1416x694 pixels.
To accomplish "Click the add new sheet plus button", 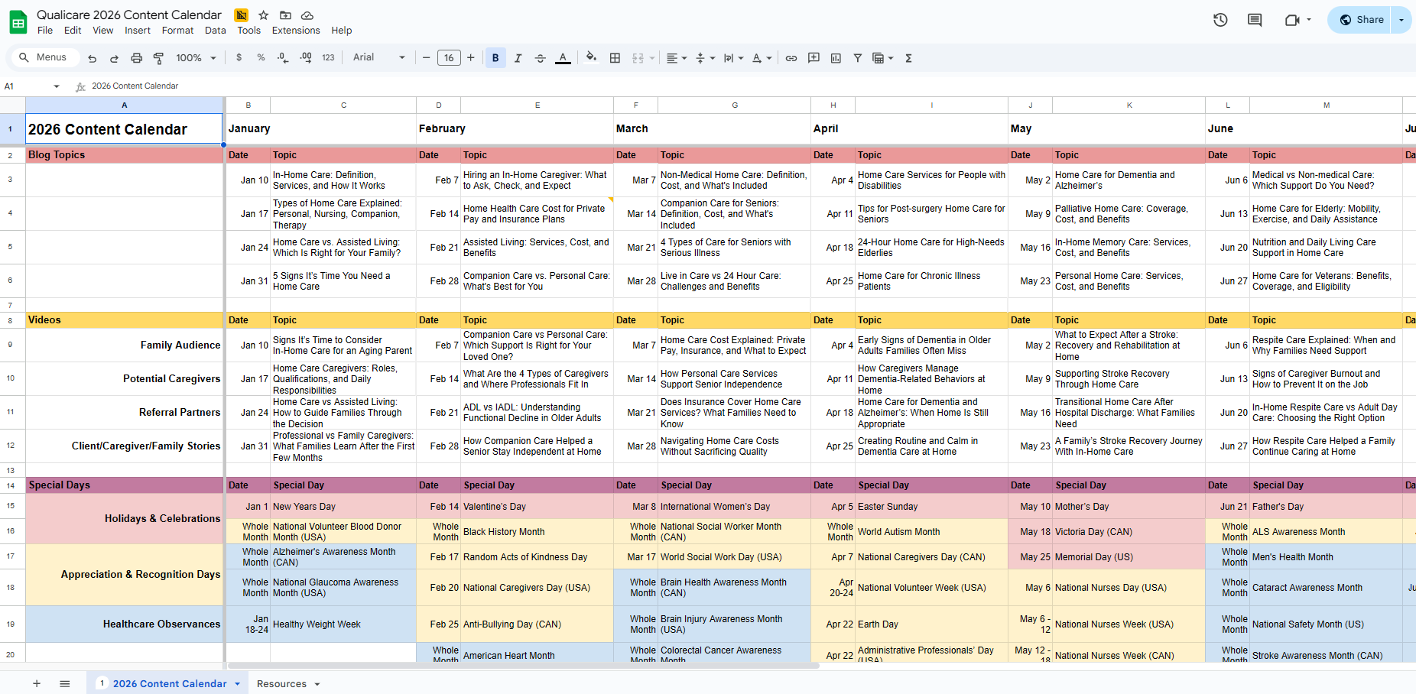I will click(x=37, y=684).
